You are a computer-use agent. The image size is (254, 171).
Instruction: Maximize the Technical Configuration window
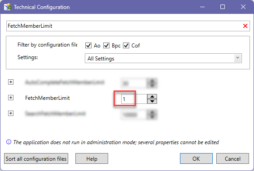point(223,7)
